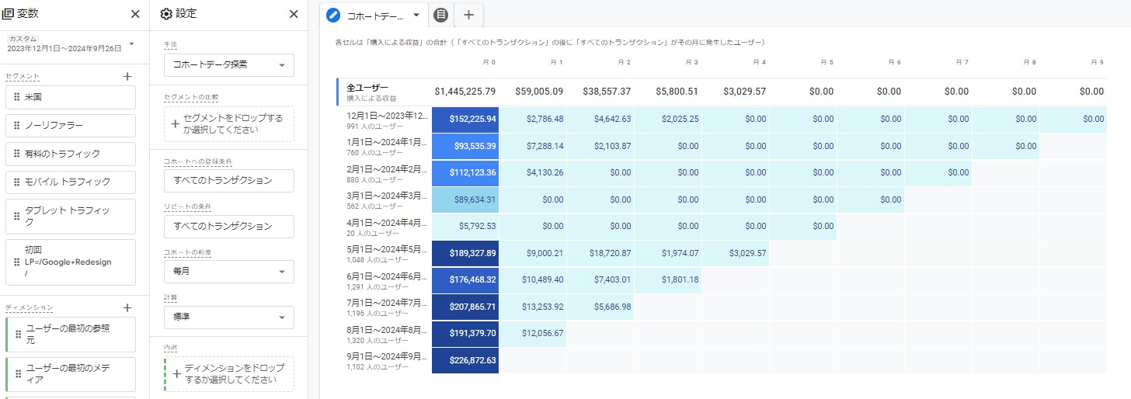Click the コホートへの登録条件 すべてのトランザクション field
This screenshot has width=1131, height=399.
coord(229,181)
